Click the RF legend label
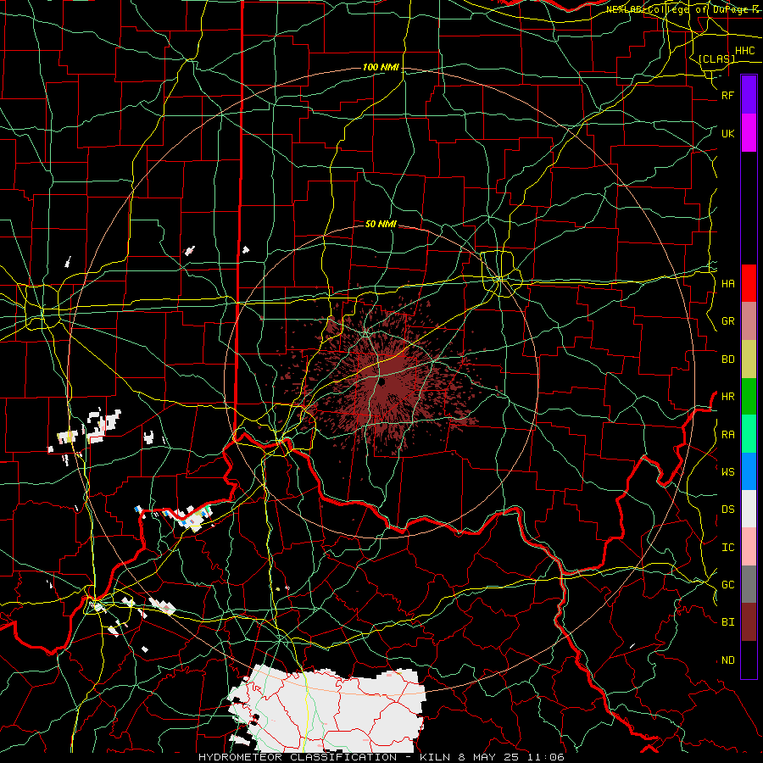 pos(727,96)
